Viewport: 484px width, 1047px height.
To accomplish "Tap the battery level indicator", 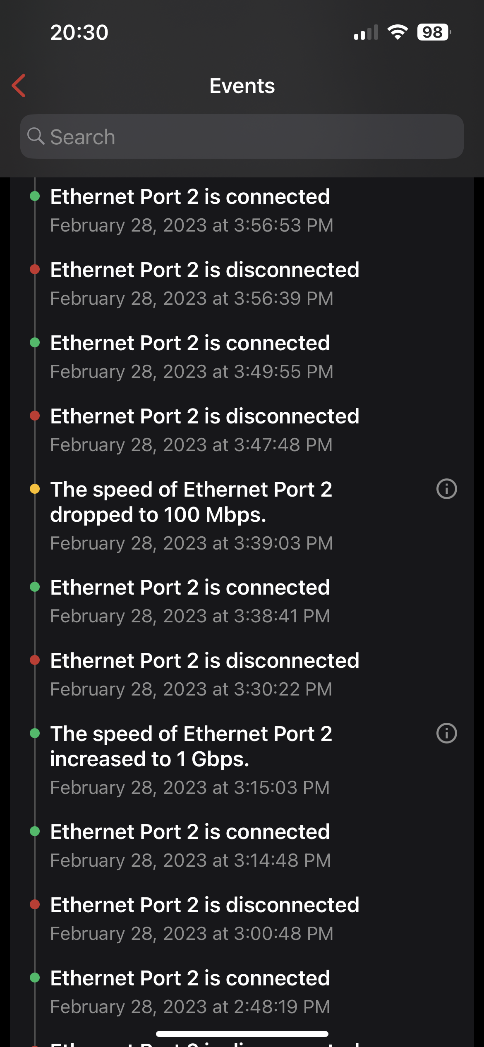I will click(x=434, y=32).
